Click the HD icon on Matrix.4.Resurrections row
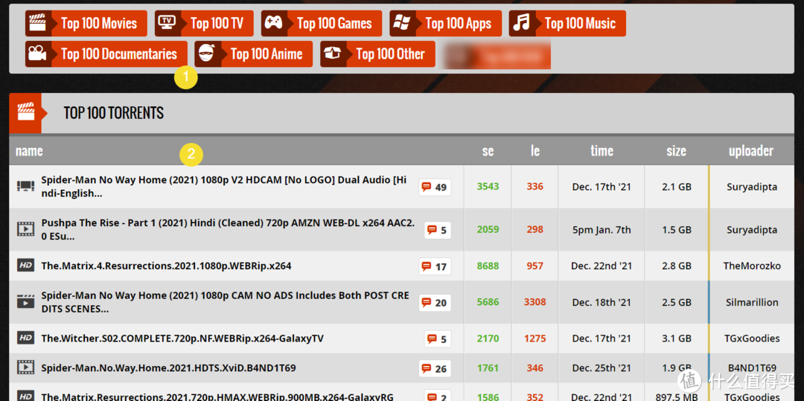Screen dimensions: 804x401 (25, 265)
